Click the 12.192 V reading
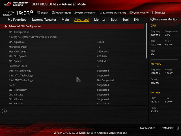This screenshot has height=136, width=181. tap(155, 102)
